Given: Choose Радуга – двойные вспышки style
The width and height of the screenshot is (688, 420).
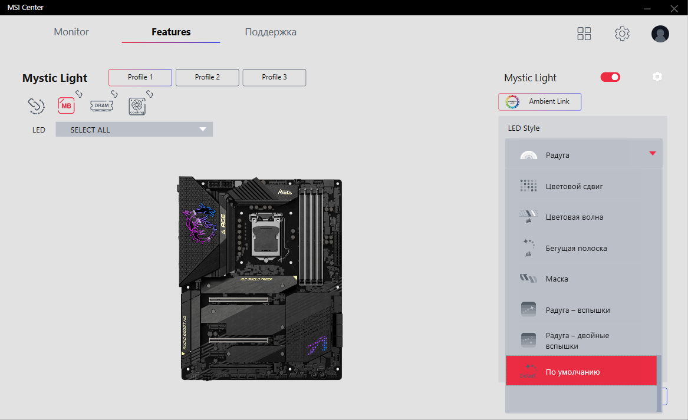Looking at the screenshot, I should pyautogui.click(x=581, y=340).
